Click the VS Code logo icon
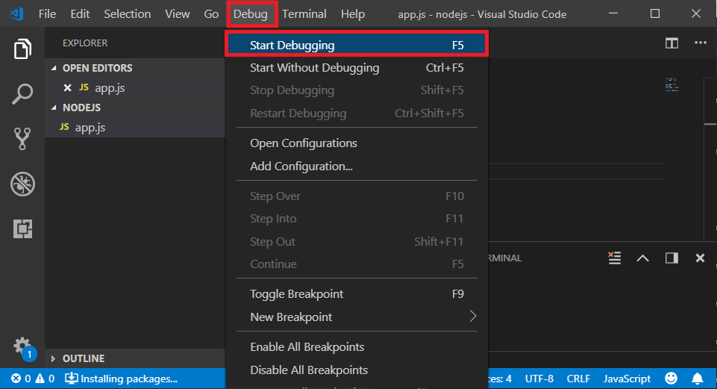717x389 pixels. point(17,13)
